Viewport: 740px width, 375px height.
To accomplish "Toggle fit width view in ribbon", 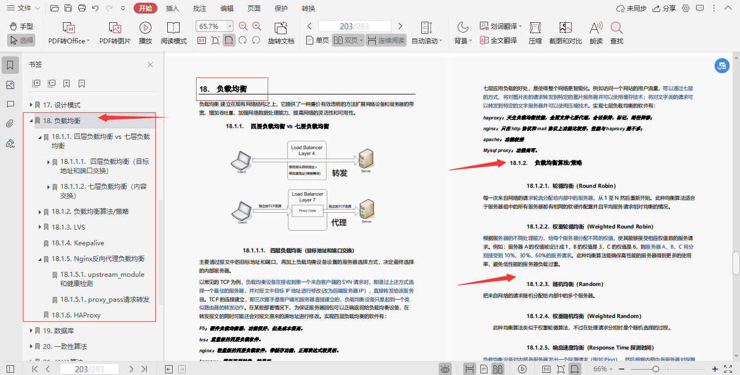I will pos(229,40).
